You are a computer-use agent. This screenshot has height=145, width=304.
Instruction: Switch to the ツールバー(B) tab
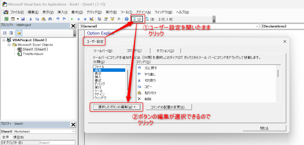(x=103, y=51)
